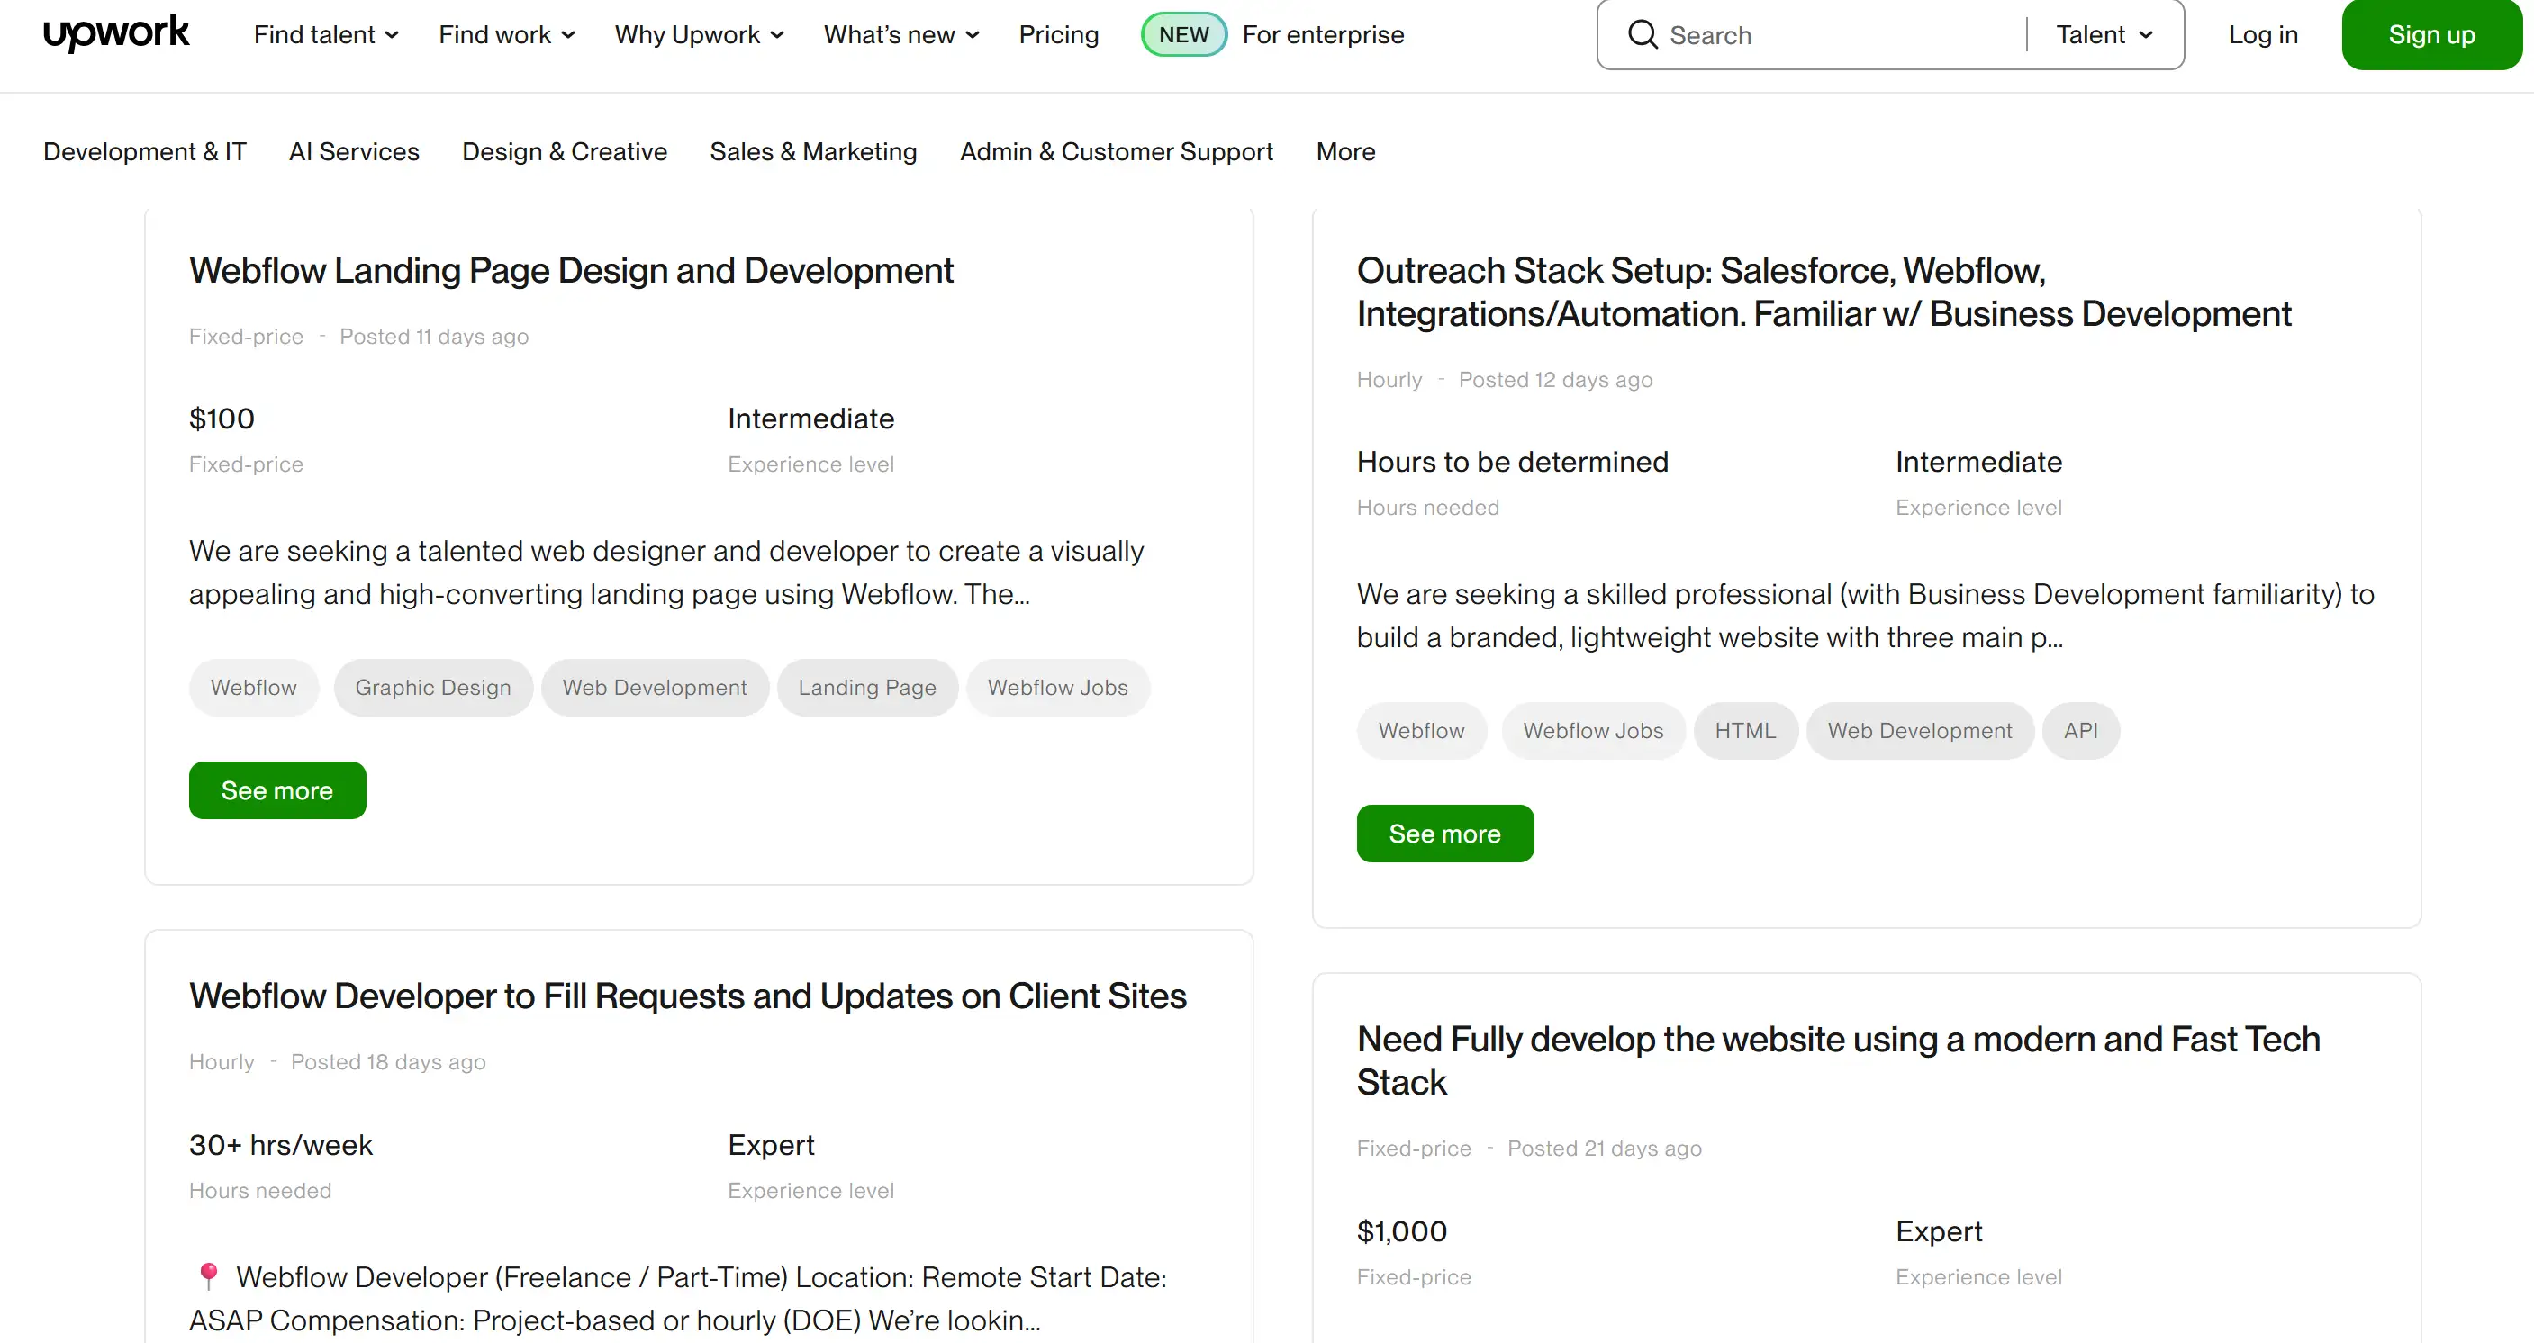This screenshot has height=1343, width=2534.
Task: Click the 'Posted 11 days ago' text
Action: tap(434, 337)
